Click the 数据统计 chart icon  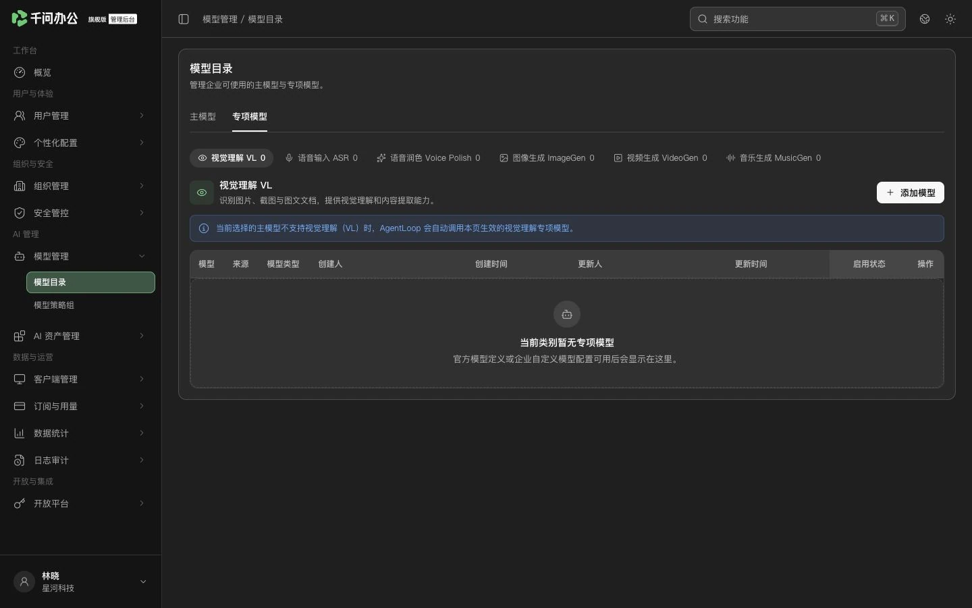[20, 433]
